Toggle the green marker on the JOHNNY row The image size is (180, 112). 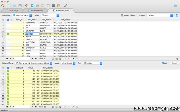click(8, 34)
